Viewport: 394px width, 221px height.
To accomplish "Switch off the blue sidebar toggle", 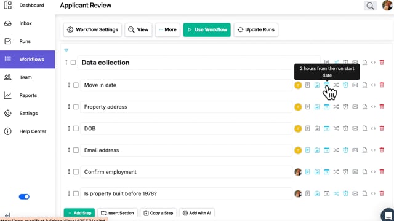I will click(x=24, y=196).
